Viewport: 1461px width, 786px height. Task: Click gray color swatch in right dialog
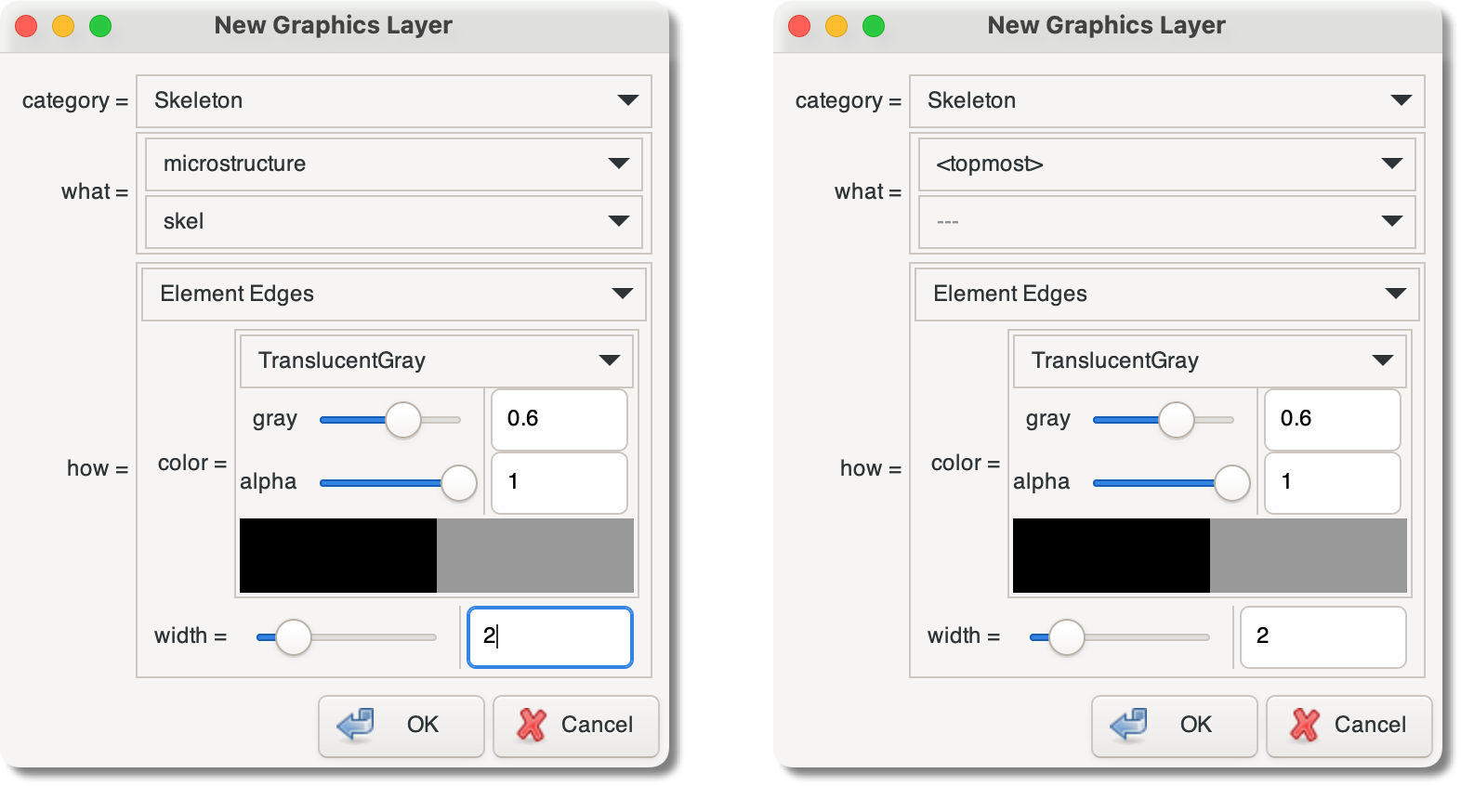coord(1309,556)
